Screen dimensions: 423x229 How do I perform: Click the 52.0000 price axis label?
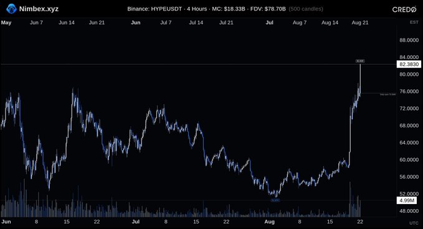point(409,194)
